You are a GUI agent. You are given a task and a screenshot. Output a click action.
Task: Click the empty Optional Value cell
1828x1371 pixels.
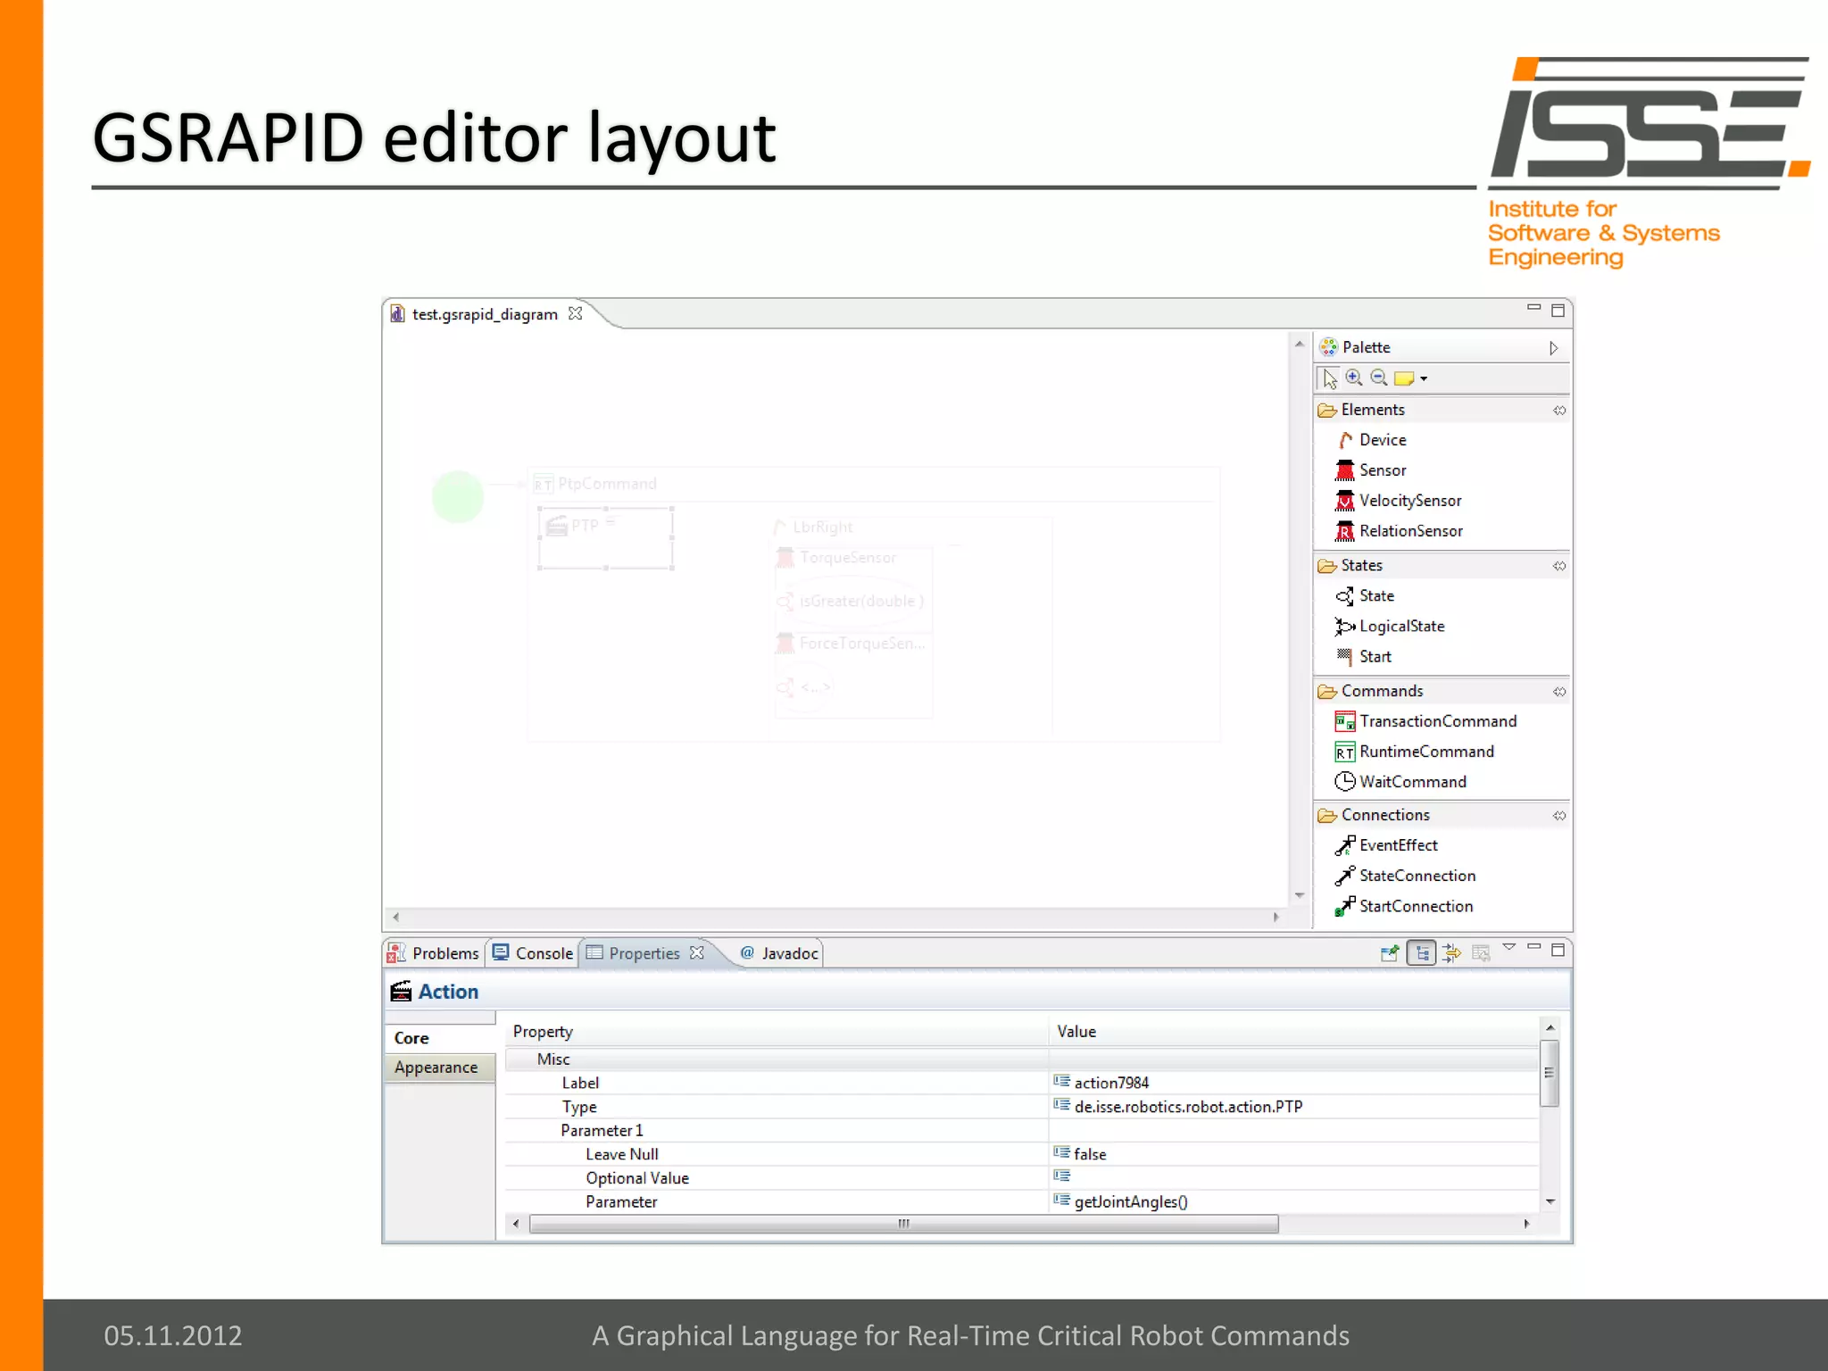pyautogui.click(x=1294, y=1178)
